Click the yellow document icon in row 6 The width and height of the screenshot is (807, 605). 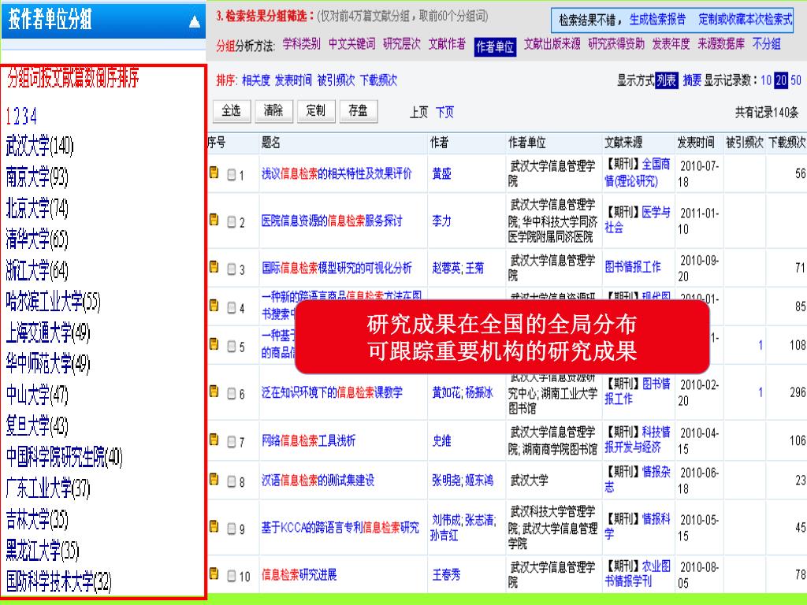point(214,392)
